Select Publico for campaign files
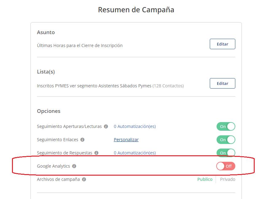This screenshot has width=263, height=199. tap(205, 179)
